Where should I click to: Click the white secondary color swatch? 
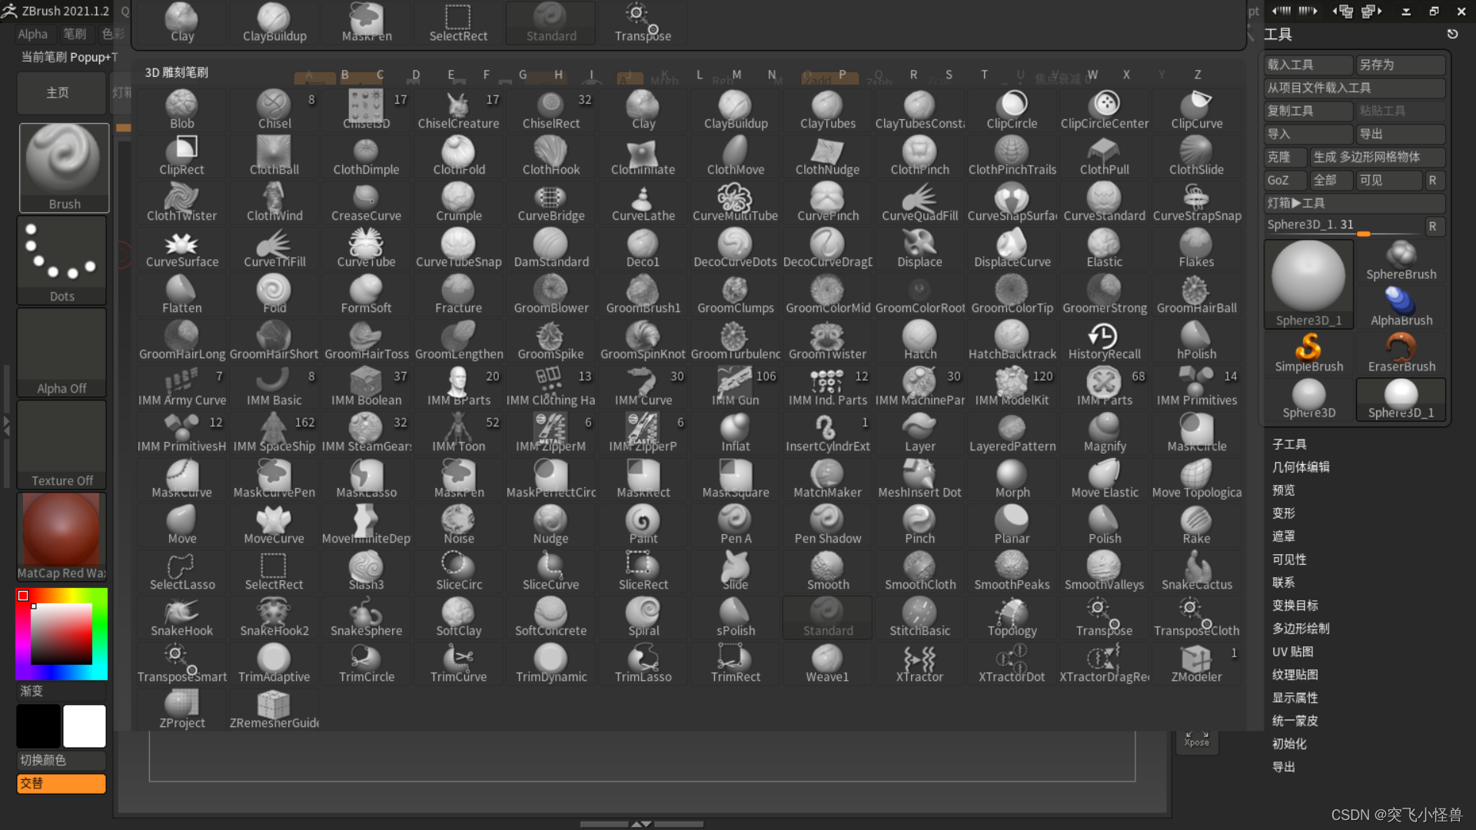(85, 726)
